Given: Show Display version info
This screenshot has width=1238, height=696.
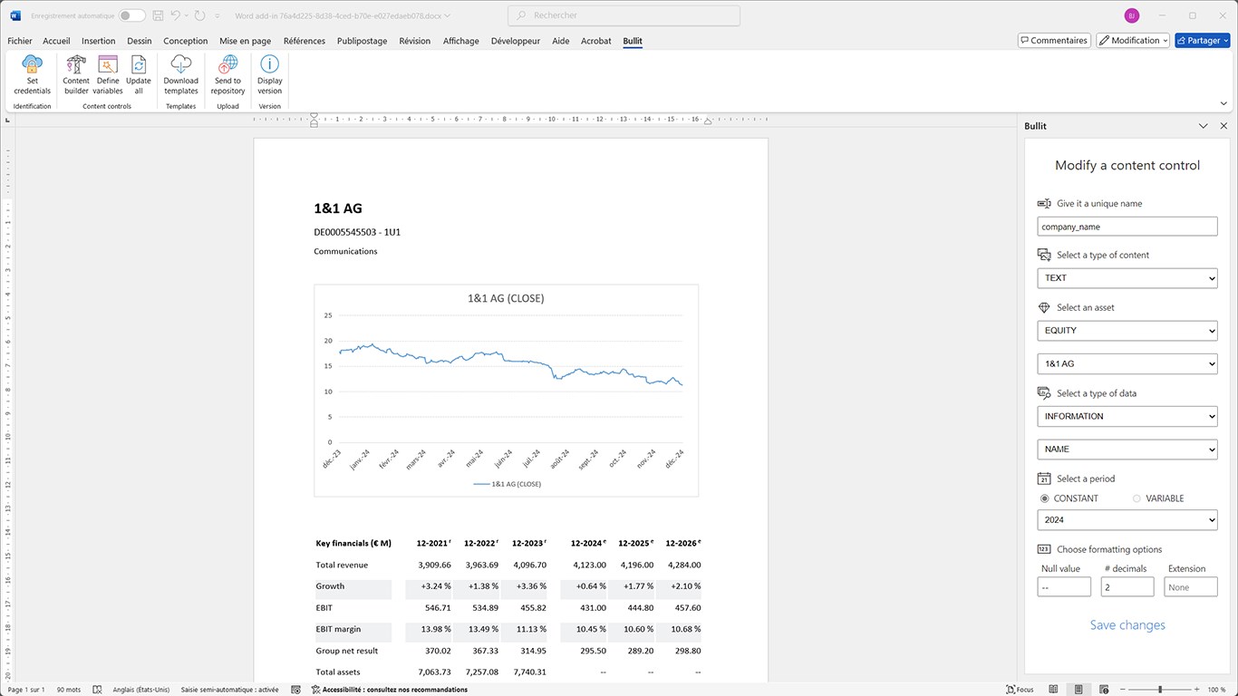Looking at the screenshot, I should pyautogui.click(x=270, y=74).
